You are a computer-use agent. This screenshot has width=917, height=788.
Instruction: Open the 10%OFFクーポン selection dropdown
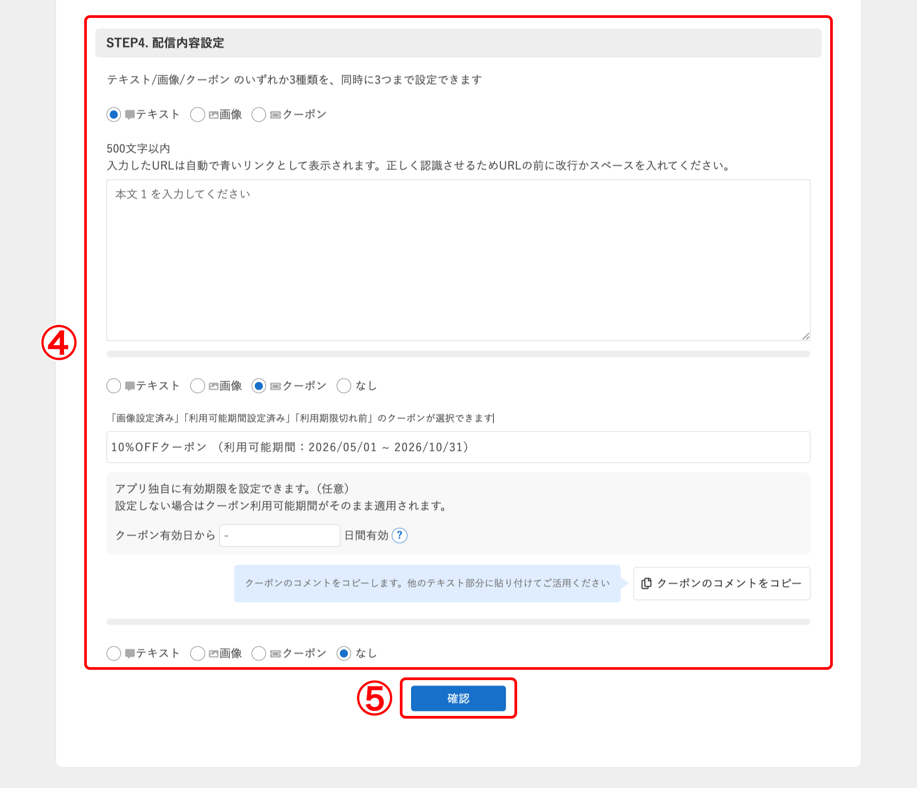[x=458, y=447]
